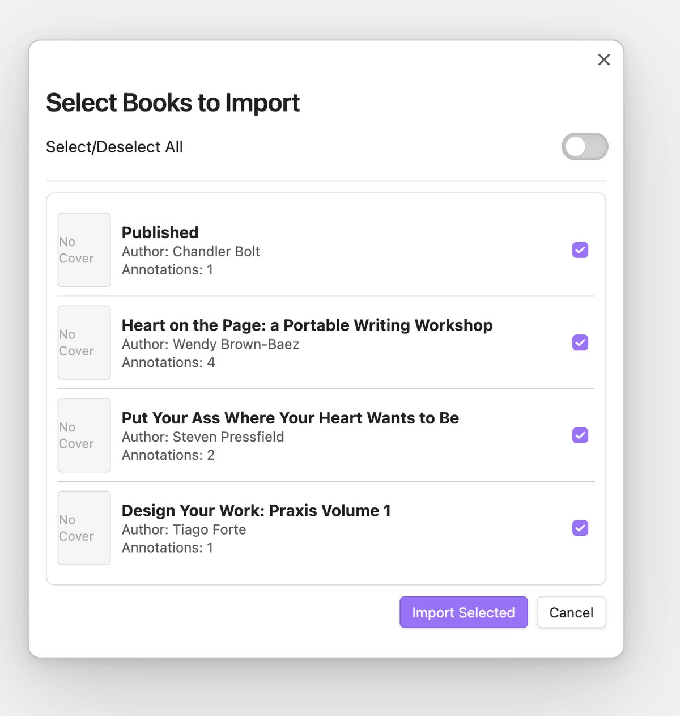Click Design Your Work: Praxis Volume 1 title
Viewport: 680px width, 716px height.
pos(256,511)
